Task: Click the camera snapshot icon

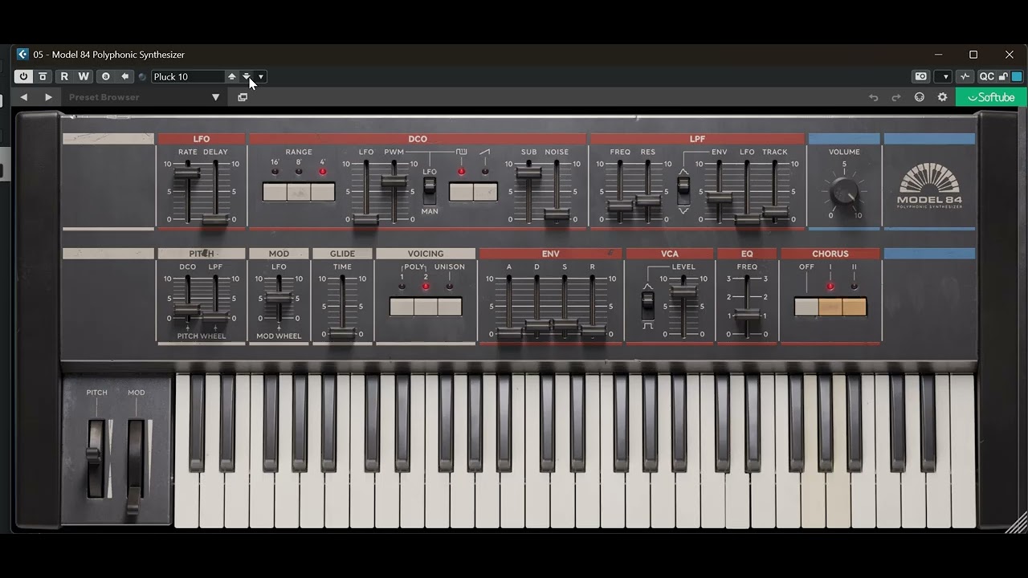Action: (x=920, y=76)
